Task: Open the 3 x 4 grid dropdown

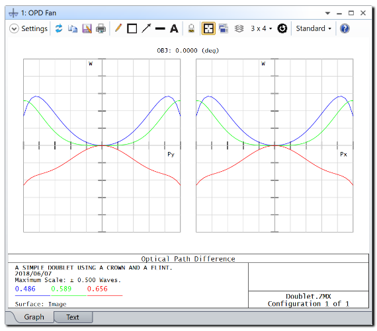Action: pyautogui.click(x=262, y=28)
